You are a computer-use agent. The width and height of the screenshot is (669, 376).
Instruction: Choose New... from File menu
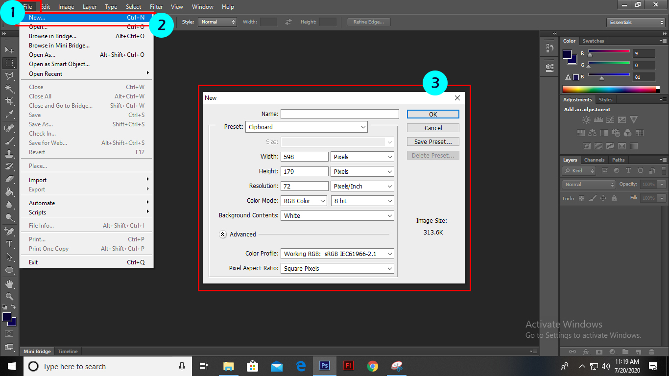click(x=86, y=17)
